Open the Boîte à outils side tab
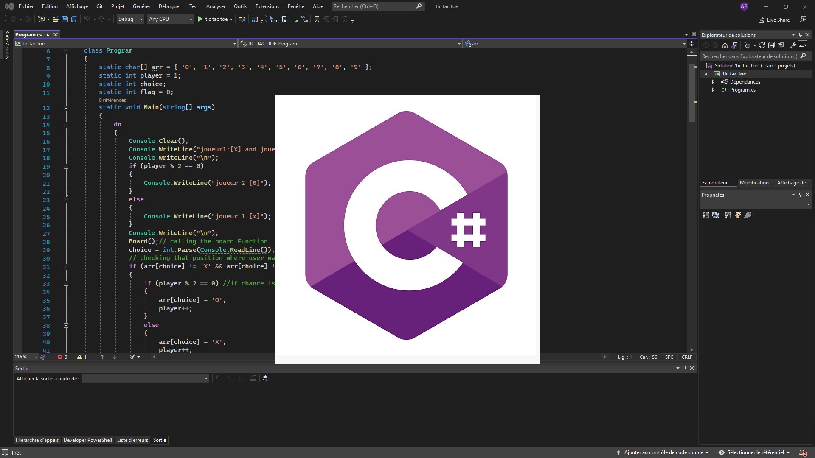The height and width of the screenshot is (458, 815). point(7,44)
